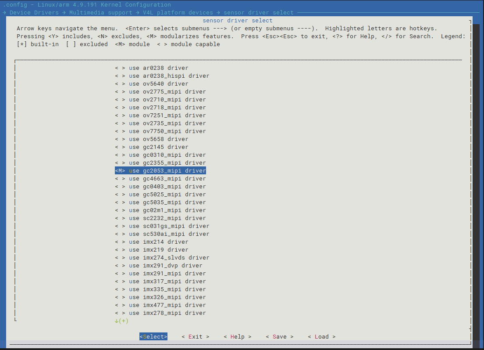Select the ar0238_hispi driver entry
The height and width of the screenshot is (350, 484).
click(162, 76)
